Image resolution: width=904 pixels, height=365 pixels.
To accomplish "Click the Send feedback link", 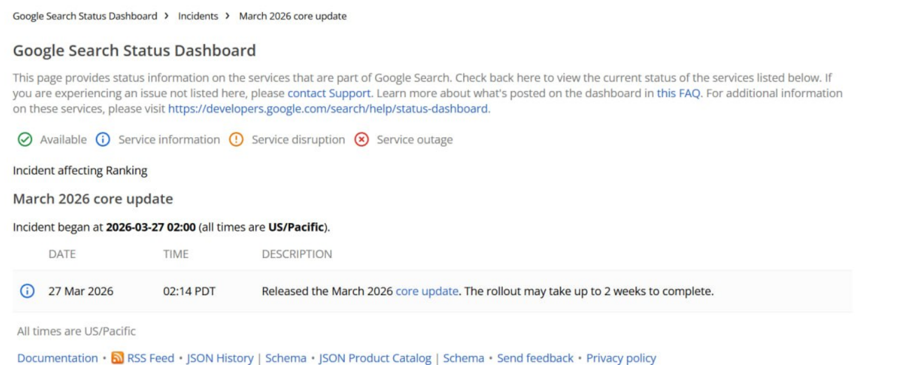I will coord(535,358).
